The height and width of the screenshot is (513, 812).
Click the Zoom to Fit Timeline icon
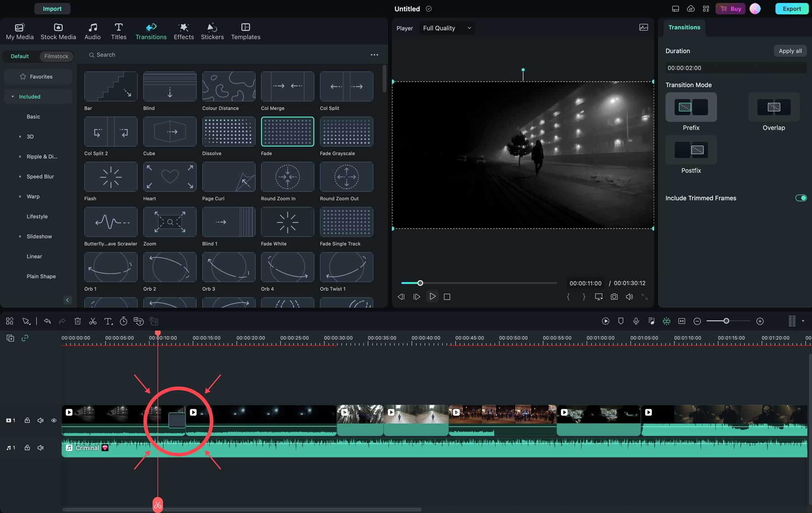tap(682, 321)
